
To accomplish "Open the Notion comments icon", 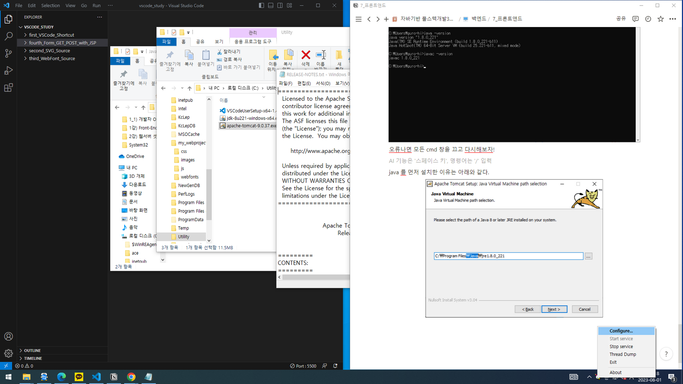I will click(636, 19).
